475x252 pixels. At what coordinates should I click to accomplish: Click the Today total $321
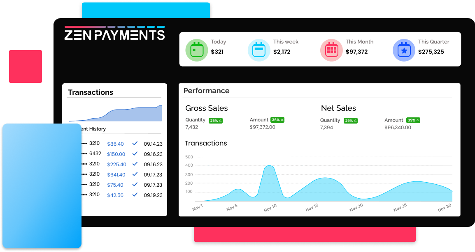tap(217, 52)
